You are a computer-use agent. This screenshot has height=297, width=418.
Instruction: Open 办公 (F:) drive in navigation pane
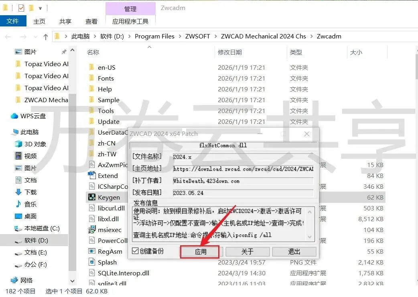[35, 265]
